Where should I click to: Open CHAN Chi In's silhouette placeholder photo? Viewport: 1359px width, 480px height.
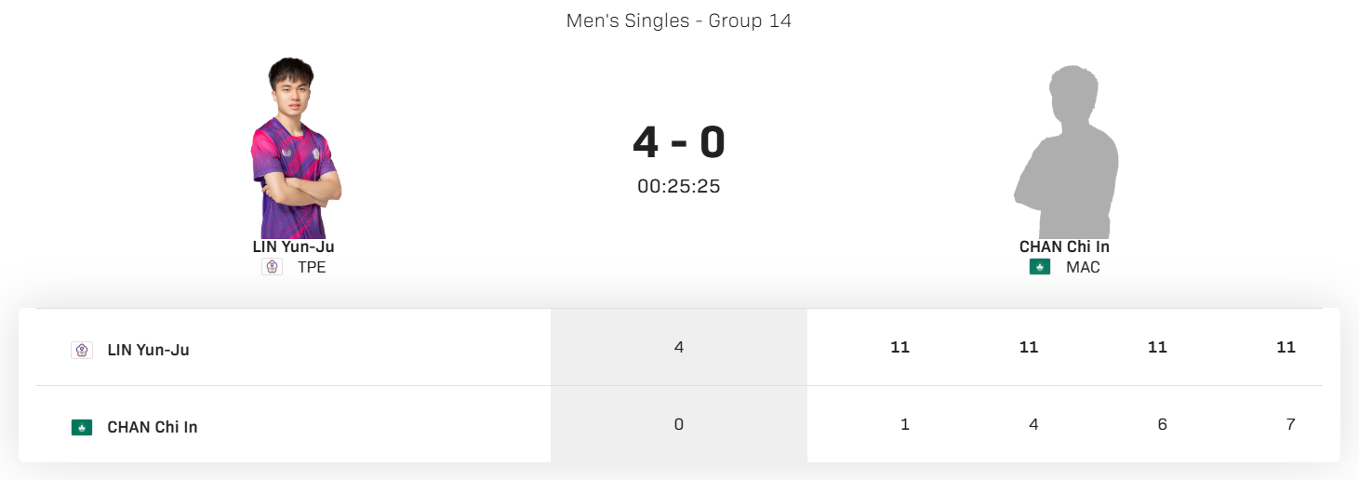coord(1065,152)
